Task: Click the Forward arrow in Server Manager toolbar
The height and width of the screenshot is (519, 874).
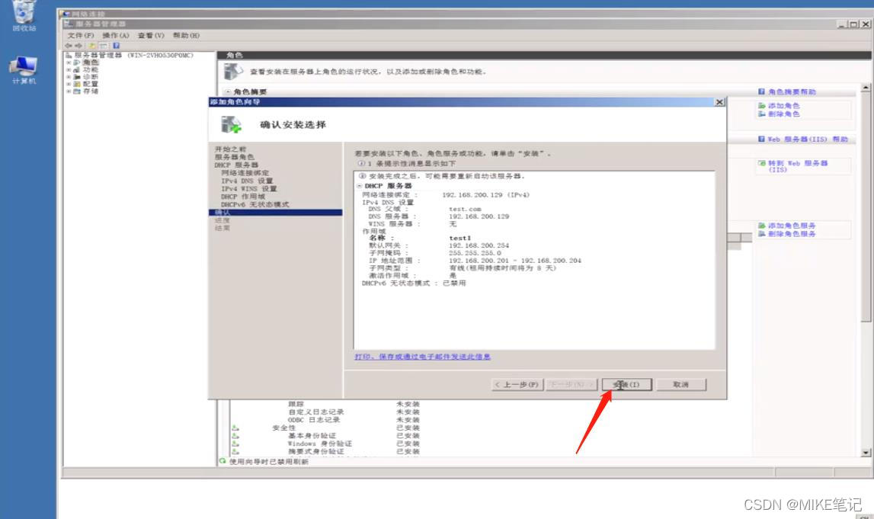Action: click(78, 46)
